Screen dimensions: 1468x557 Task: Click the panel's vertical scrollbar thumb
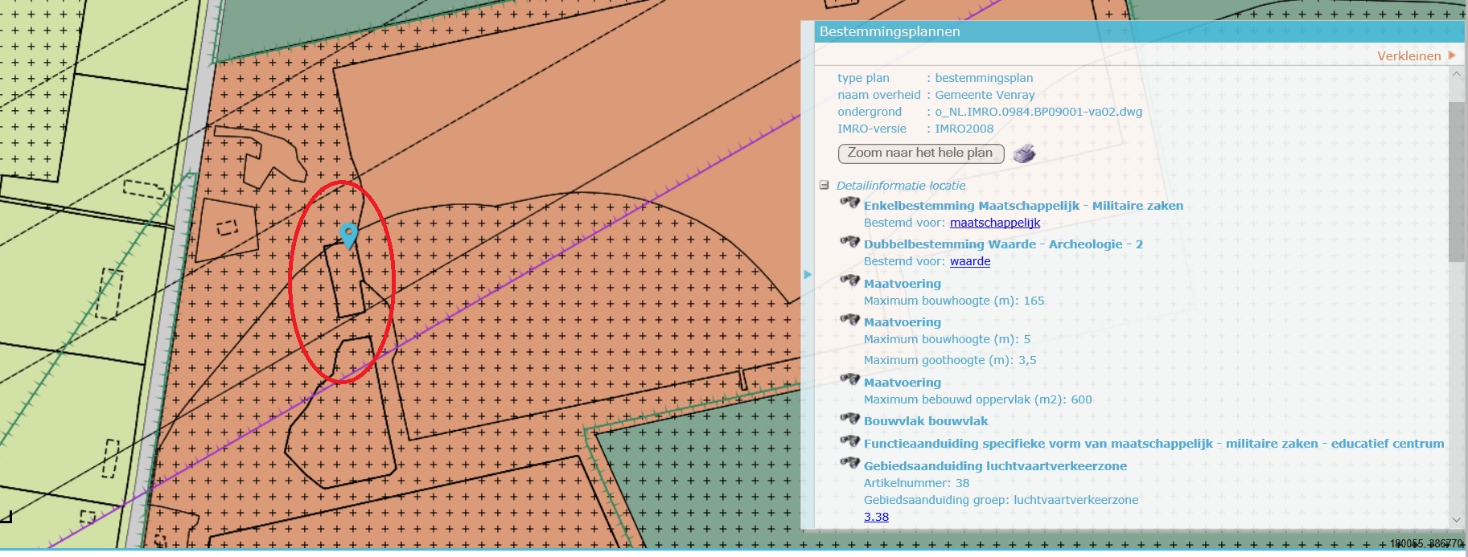click(1456, 182)
